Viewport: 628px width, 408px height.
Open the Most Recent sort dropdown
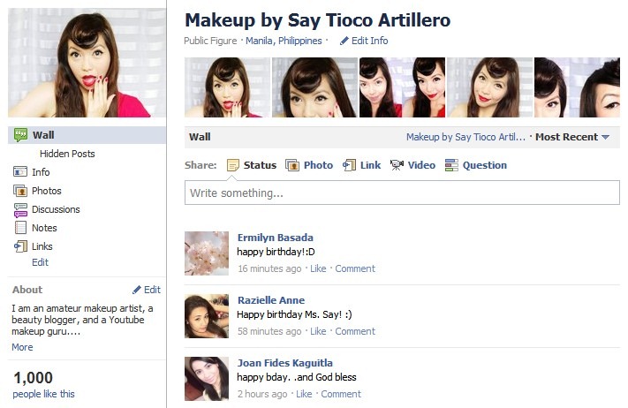coord(572,137)
